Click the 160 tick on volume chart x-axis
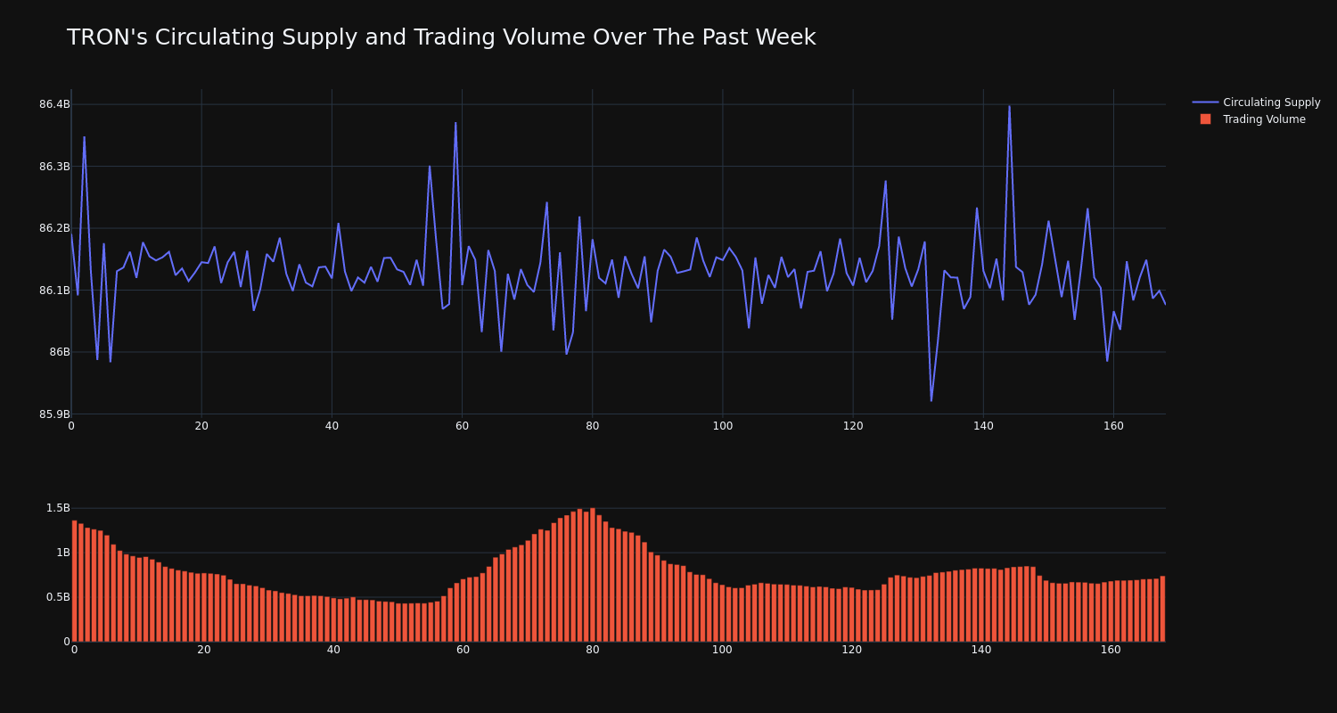The width and height of the screenshot is (1337, 713). (1111, 650)
